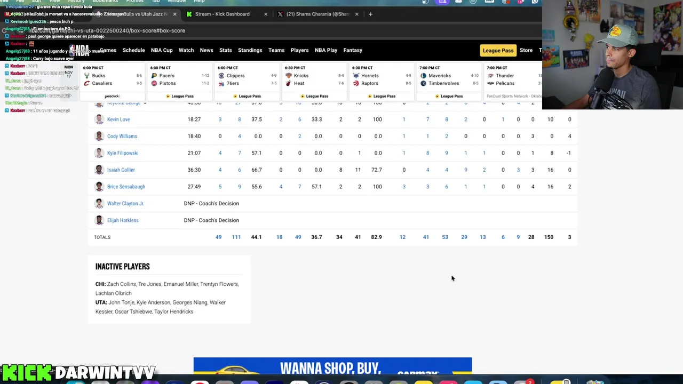Open Walter Clayton Jr. player link

coord(125,203)
